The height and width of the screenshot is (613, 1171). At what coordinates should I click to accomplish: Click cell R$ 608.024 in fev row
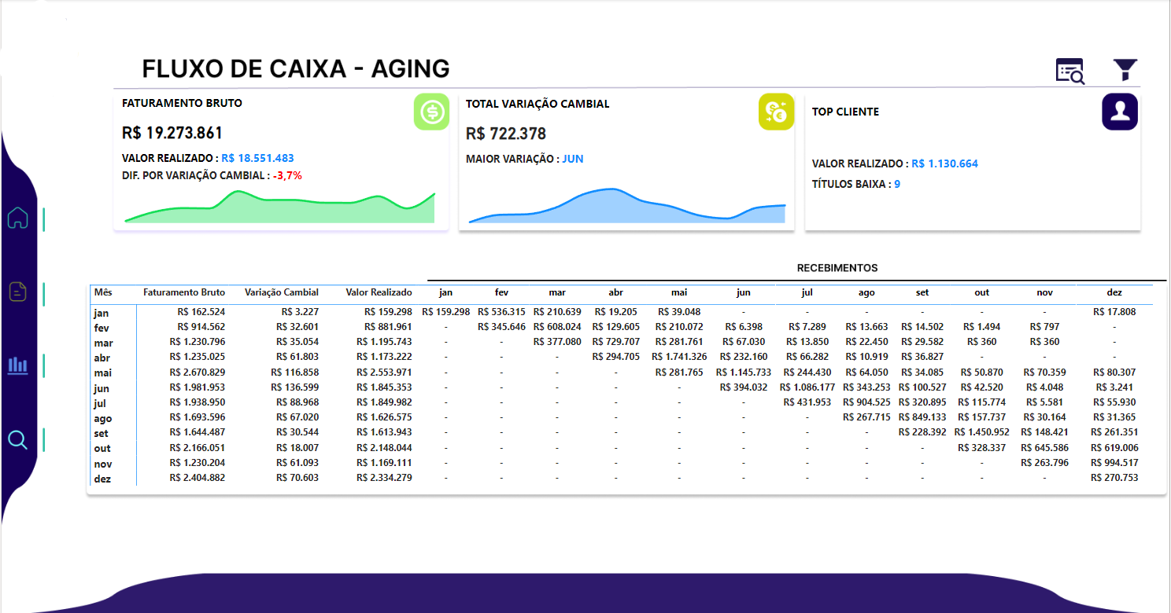(x=557, y=326)
